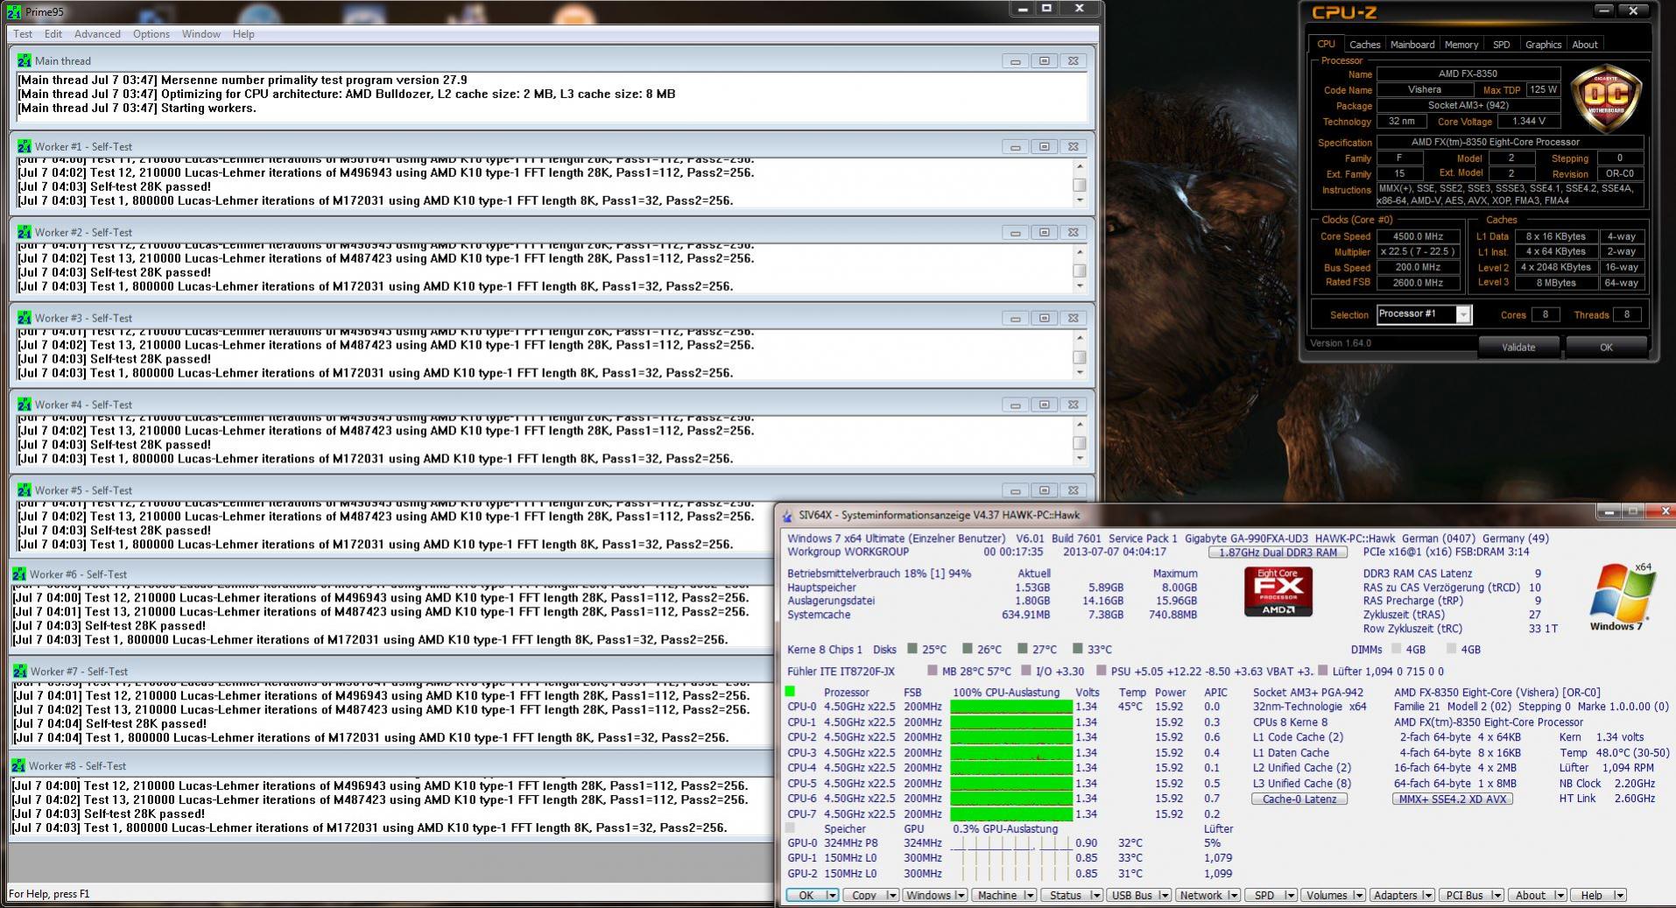Click the 1.87GHz Dual DDR3 RAM button
Viewport: 1676px width, 908px height.
pos(1278,553)
